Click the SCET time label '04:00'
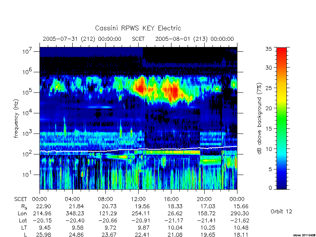The height and width of the screenshot is (237, 316). tap(72, 199)
